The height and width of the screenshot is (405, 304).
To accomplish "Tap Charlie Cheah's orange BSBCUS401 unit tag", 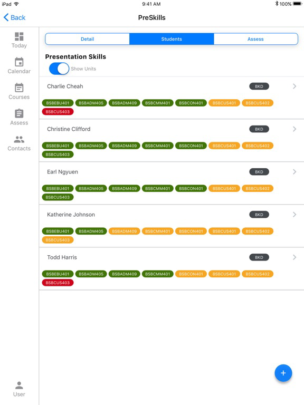I will coord(224,103).
